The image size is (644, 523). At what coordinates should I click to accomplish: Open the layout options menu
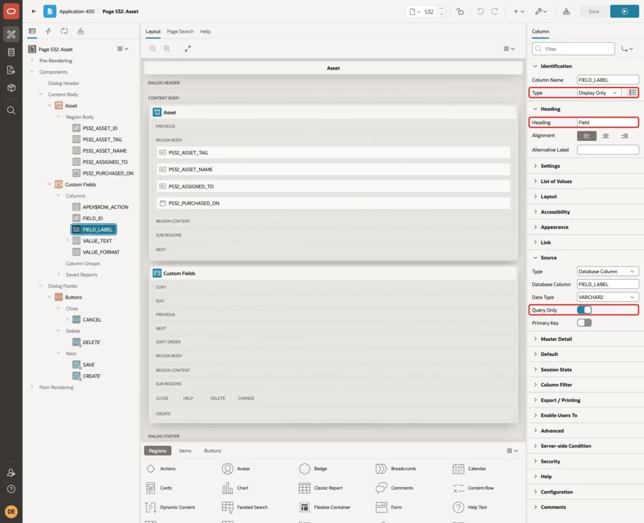point(509,48)
